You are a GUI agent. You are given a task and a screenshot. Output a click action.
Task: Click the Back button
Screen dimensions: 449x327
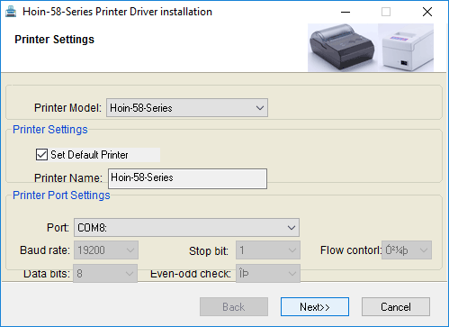pos(234,307)
